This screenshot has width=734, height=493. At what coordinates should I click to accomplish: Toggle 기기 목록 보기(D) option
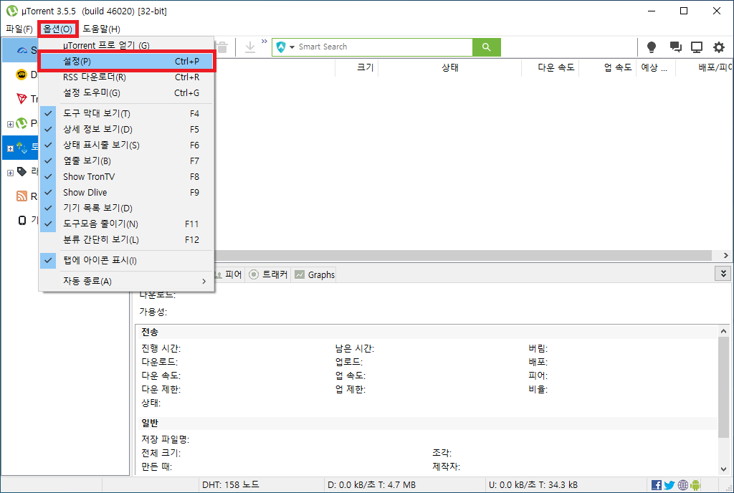coord(126,208)
